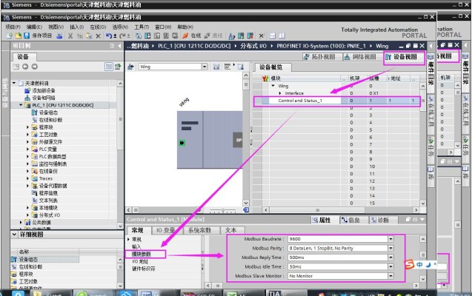This screenshot has height=296, width=472.
Task: Expand the Interface row in device overview
Action: [x=280, y=93]
